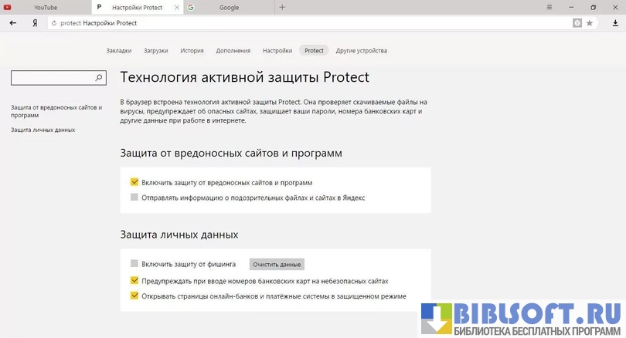The image size is (626, 338).
Task: Click the search magnifier icon in settings
Action: coord(99,78)
